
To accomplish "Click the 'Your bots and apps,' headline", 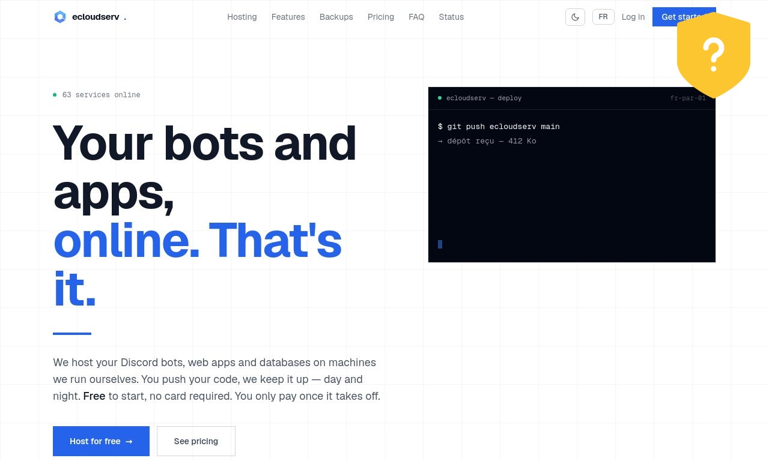I will point(205,167).
